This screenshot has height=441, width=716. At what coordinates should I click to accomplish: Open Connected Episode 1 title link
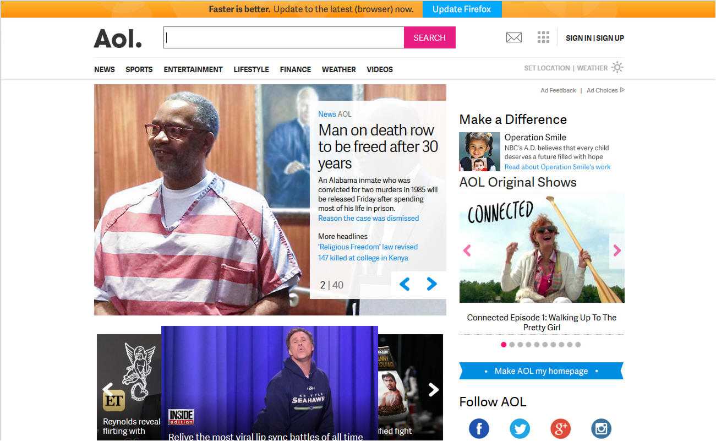coord(542,322)
